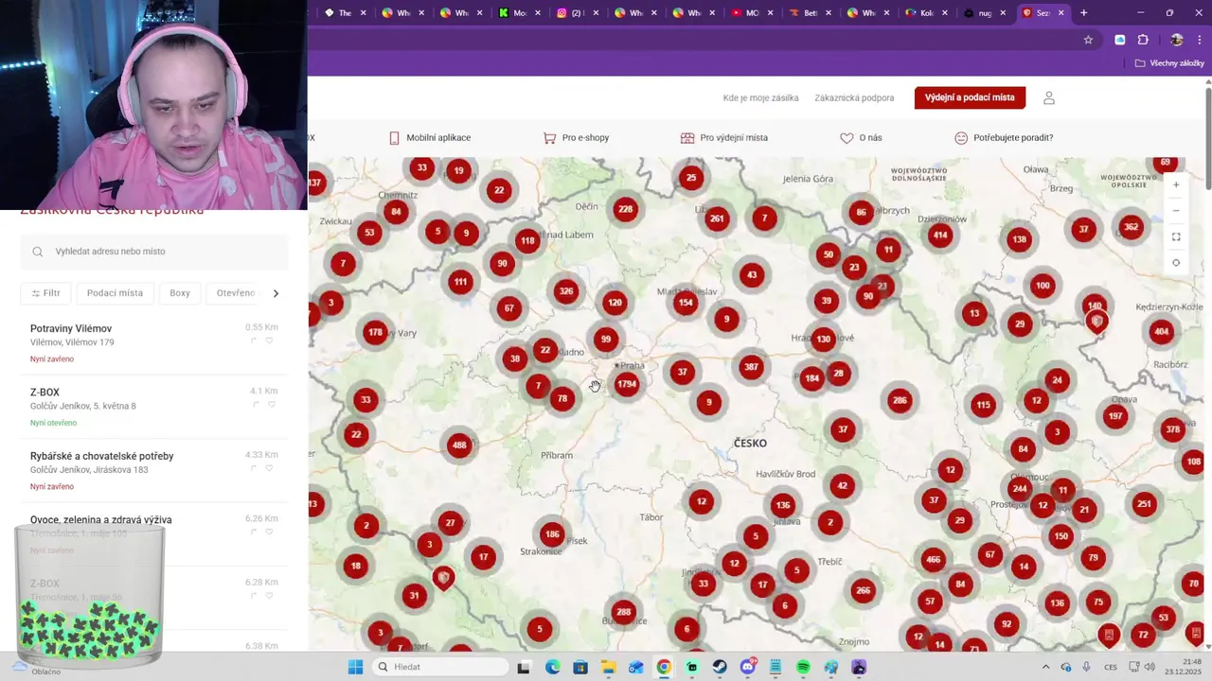Select Ovoce, zelenina a zdravá výživa entry
The width and height of the screenshot is (1212, 681).
(x=154, y=533)
